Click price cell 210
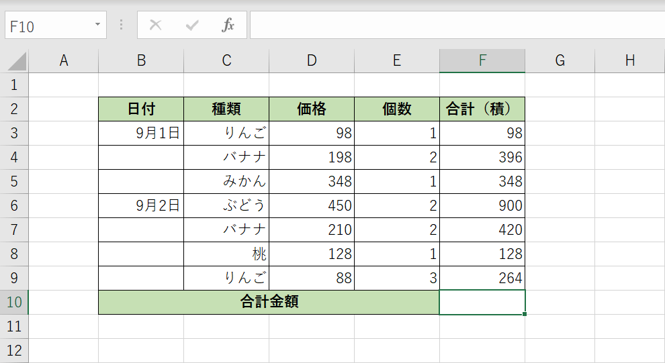The image size is (665, 363). click(x=312, y=230)
